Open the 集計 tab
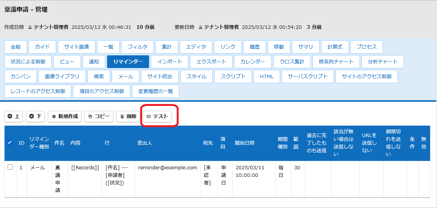Viewport: 437px width, 208px height. 167,47
